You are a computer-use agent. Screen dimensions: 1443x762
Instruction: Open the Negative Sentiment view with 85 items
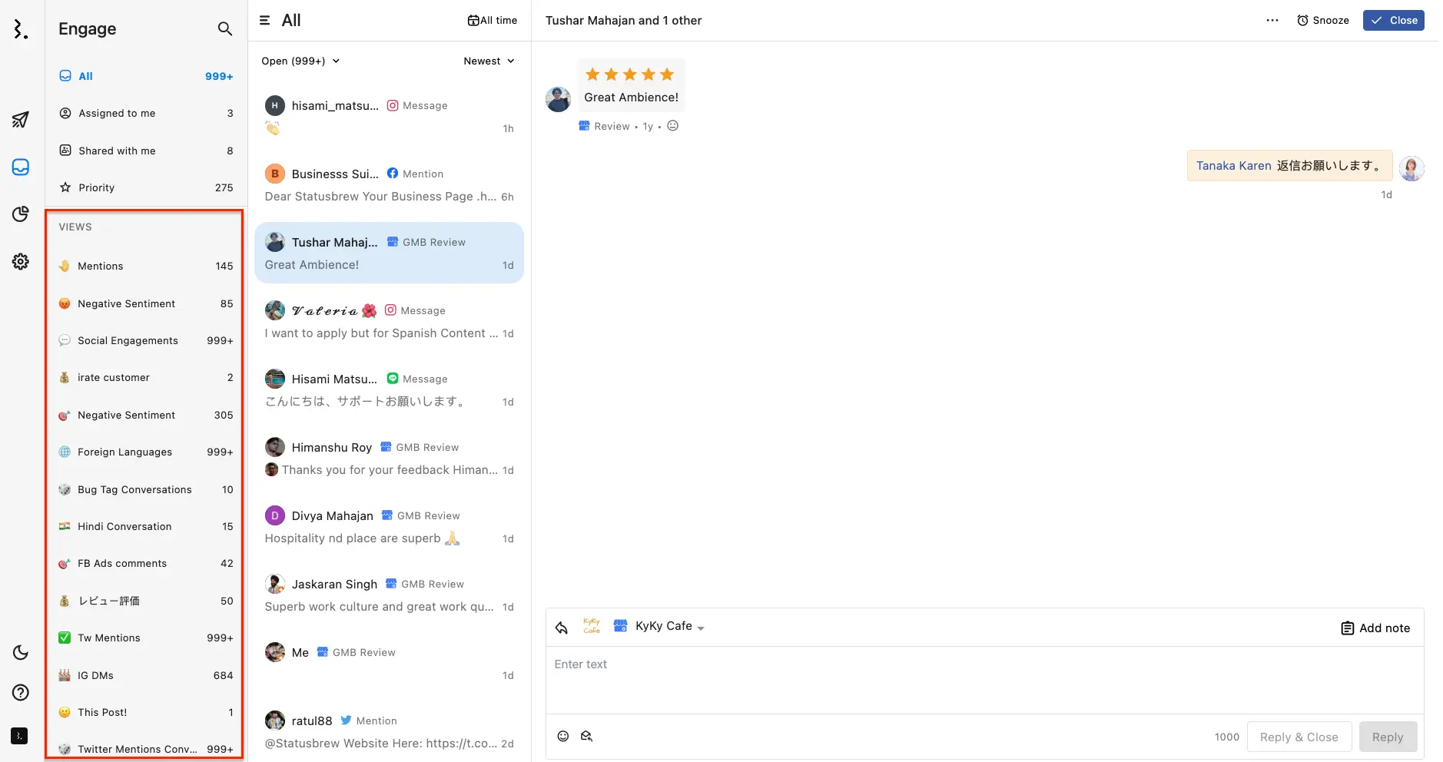(126, 303)
